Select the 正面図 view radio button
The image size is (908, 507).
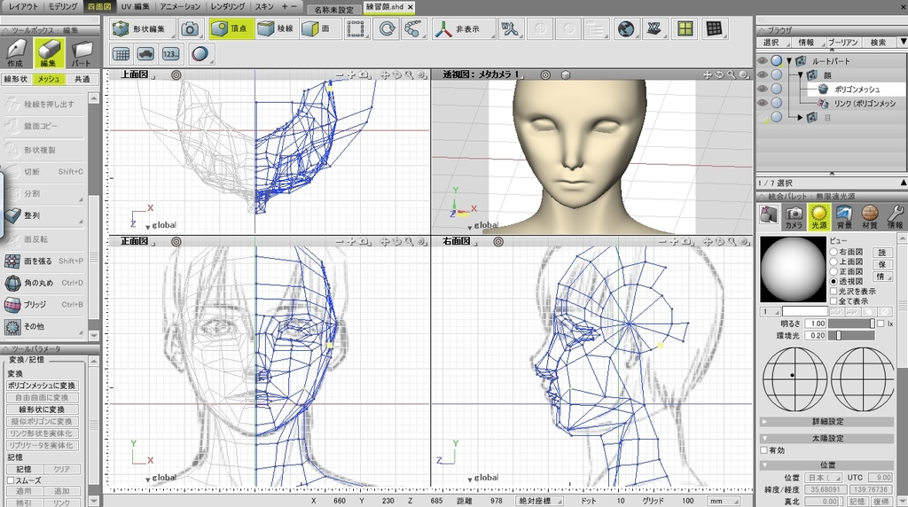[x=834, y=271]
